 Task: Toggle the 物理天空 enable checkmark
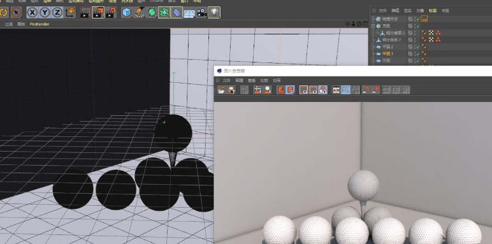click(x=418, y=19)
